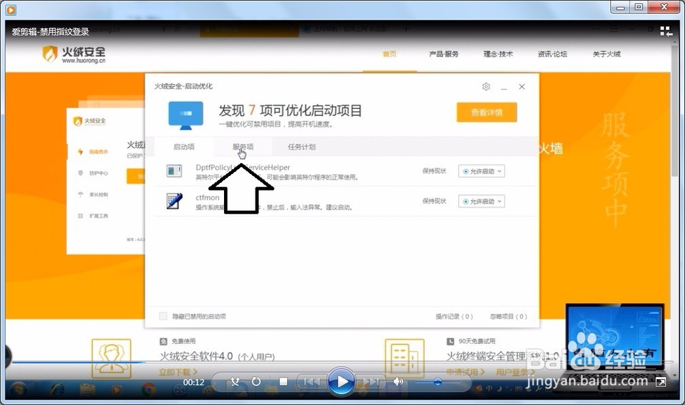
Task: Open the video player options chevron
Action: 675,376
